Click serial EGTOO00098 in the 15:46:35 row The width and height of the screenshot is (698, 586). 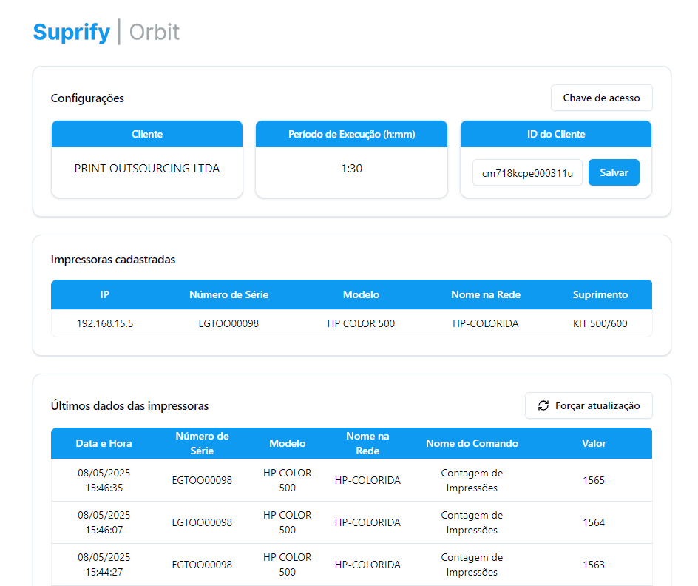202,480
